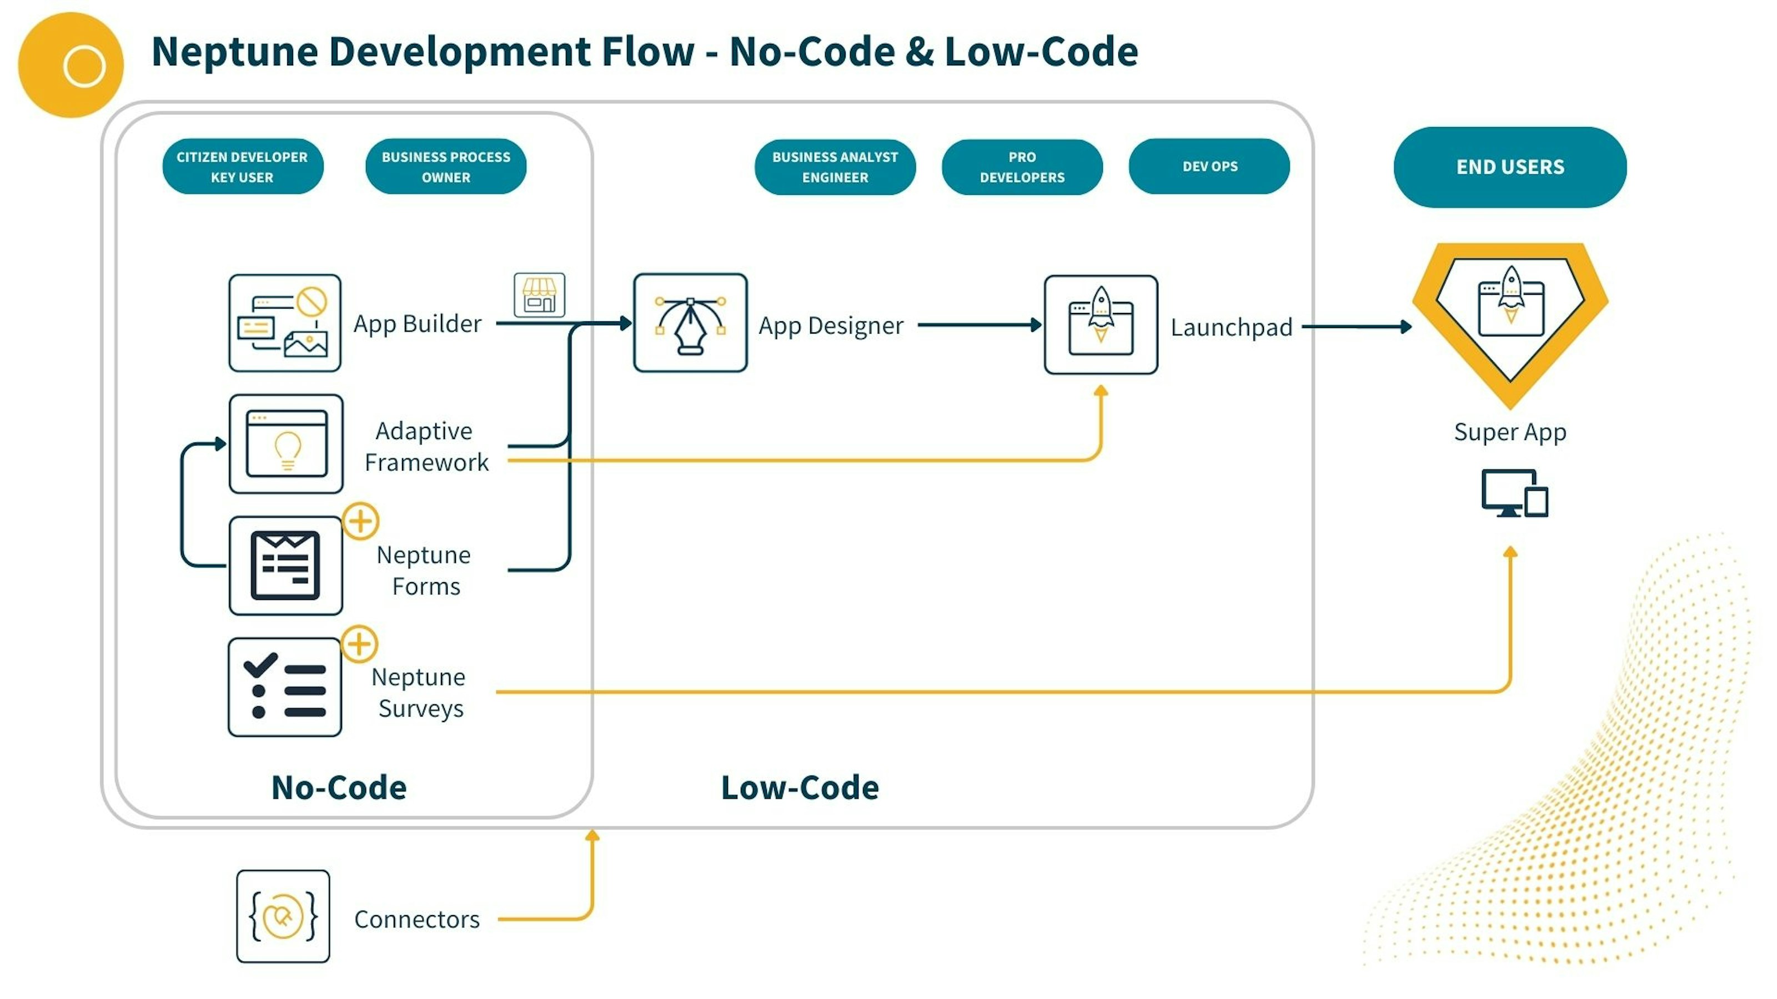Screen dimensions: 1777x999
Task: Toggle the plus badge on Neptune Forms
Action: [362, 523]
